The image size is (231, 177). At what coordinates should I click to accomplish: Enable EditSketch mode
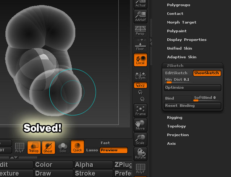(x=178, y=73)
